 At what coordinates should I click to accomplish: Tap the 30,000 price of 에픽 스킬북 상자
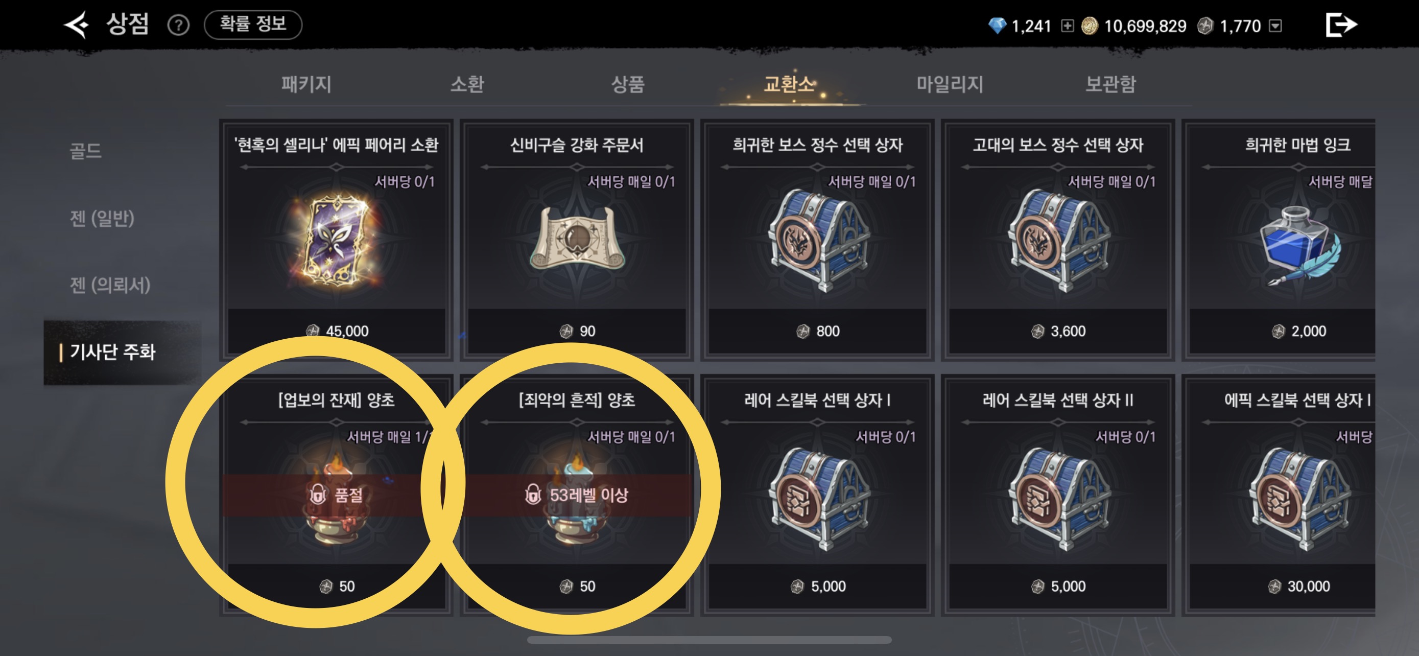tap(1308, 586)
